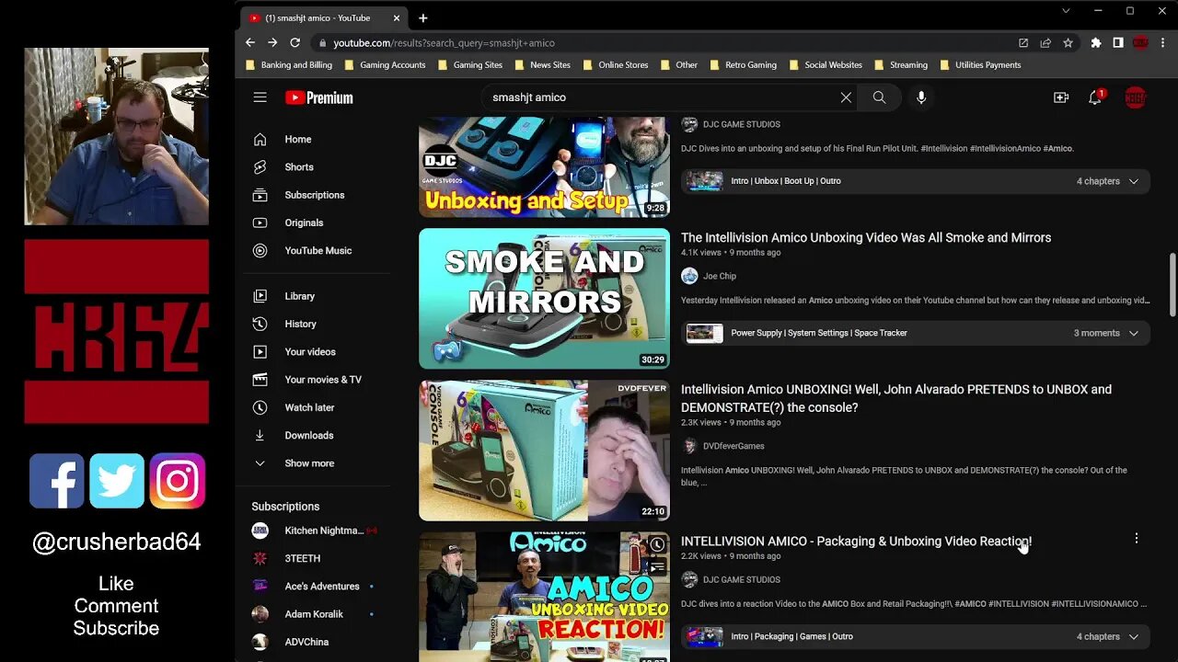Open the Streaming bookmark folder
The height and width of the screenshot is (662, 1178).
901,65
